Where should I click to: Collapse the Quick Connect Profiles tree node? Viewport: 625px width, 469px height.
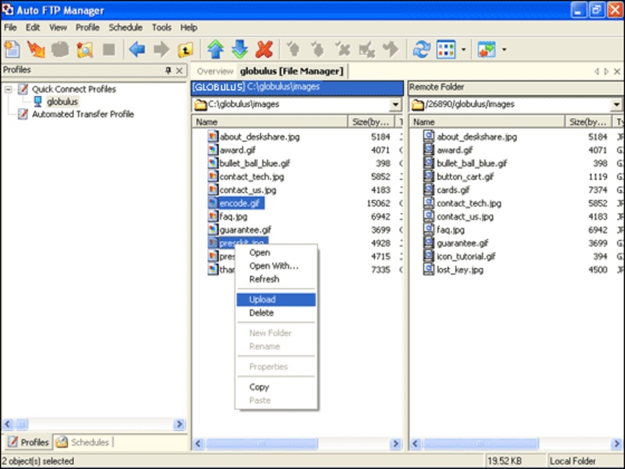tap(8, 89)
